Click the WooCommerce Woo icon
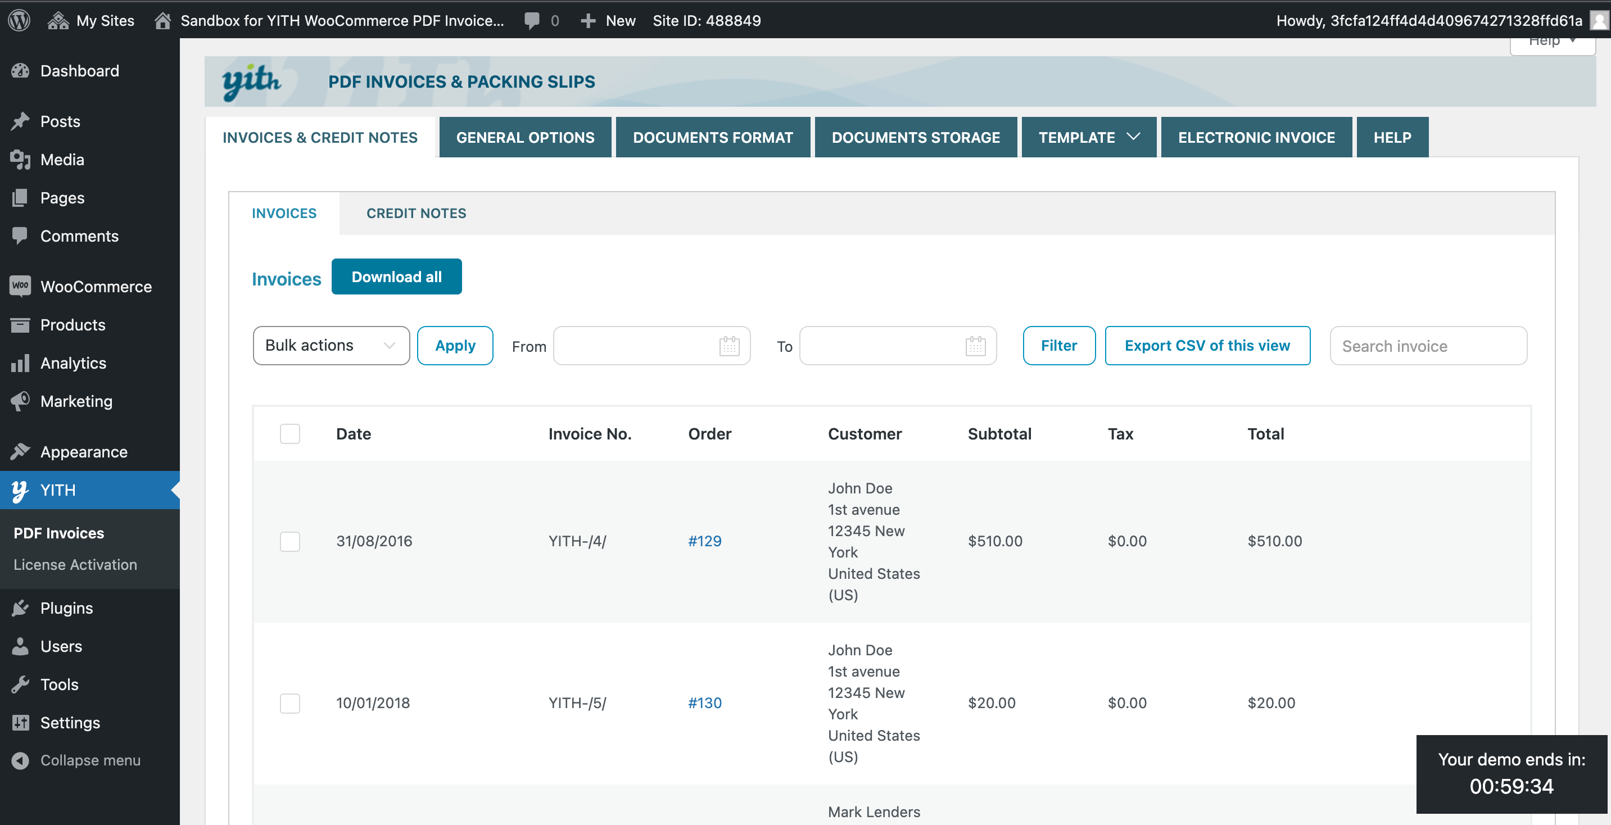The width and height of the screenshot is (1611, 825). pyautogui.click(x=20, y=286)
